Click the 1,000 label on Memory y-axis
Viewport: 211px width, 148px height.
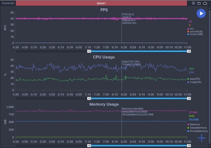click(x=10, y=107)
